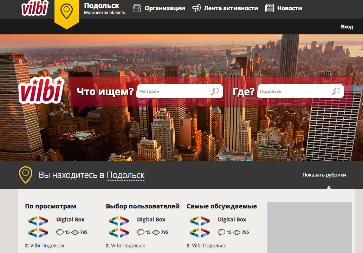
Task: Click the yellow pin next to Вы находитесь
Action: coord(25,175)
